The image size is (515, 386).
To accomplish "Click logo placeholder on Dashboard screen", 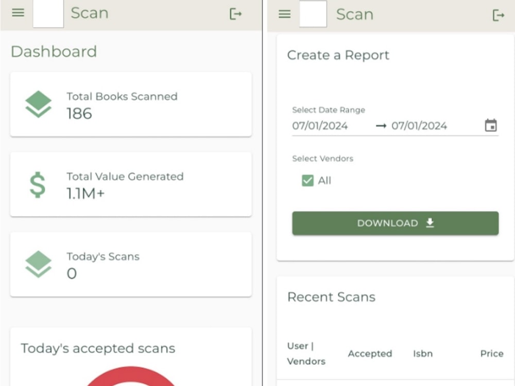I will 48,14.
